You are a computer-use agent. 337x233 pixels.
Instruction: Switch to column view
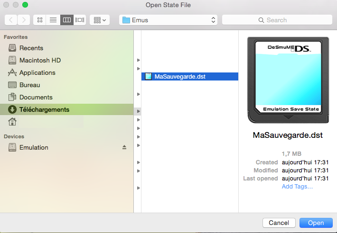(x=67, y=20)
